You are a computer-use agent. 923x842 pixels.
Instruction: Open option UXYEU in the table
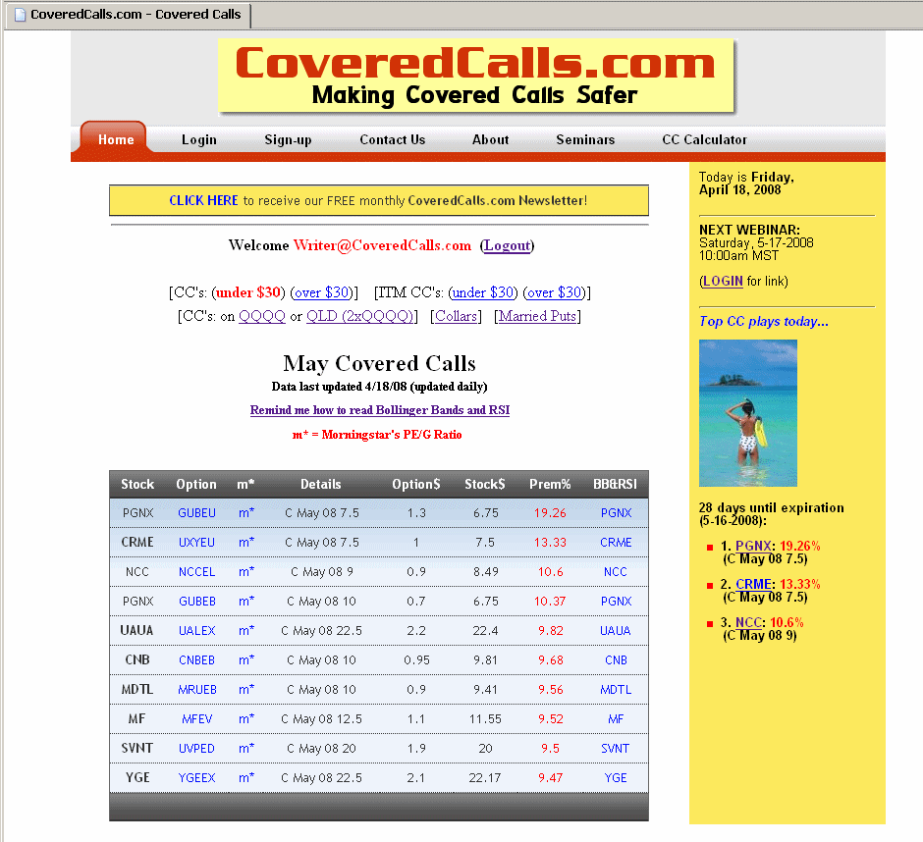pos(196,543)
